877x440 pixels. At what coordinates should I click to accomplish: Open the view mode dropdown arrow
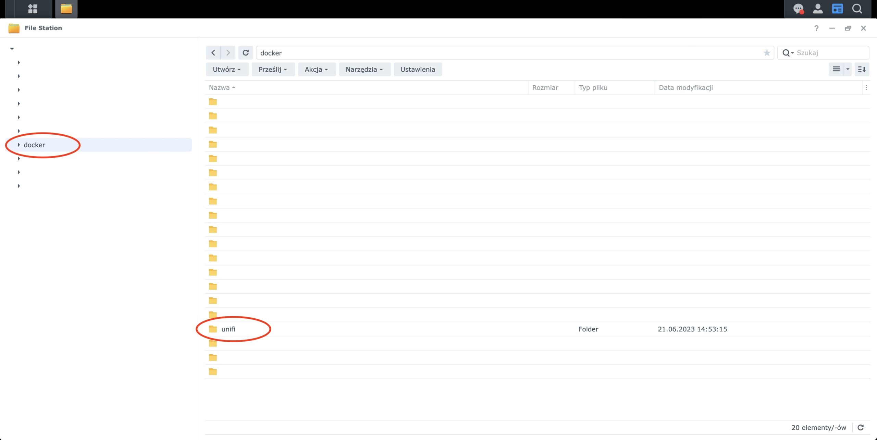[x=848, y=69]
